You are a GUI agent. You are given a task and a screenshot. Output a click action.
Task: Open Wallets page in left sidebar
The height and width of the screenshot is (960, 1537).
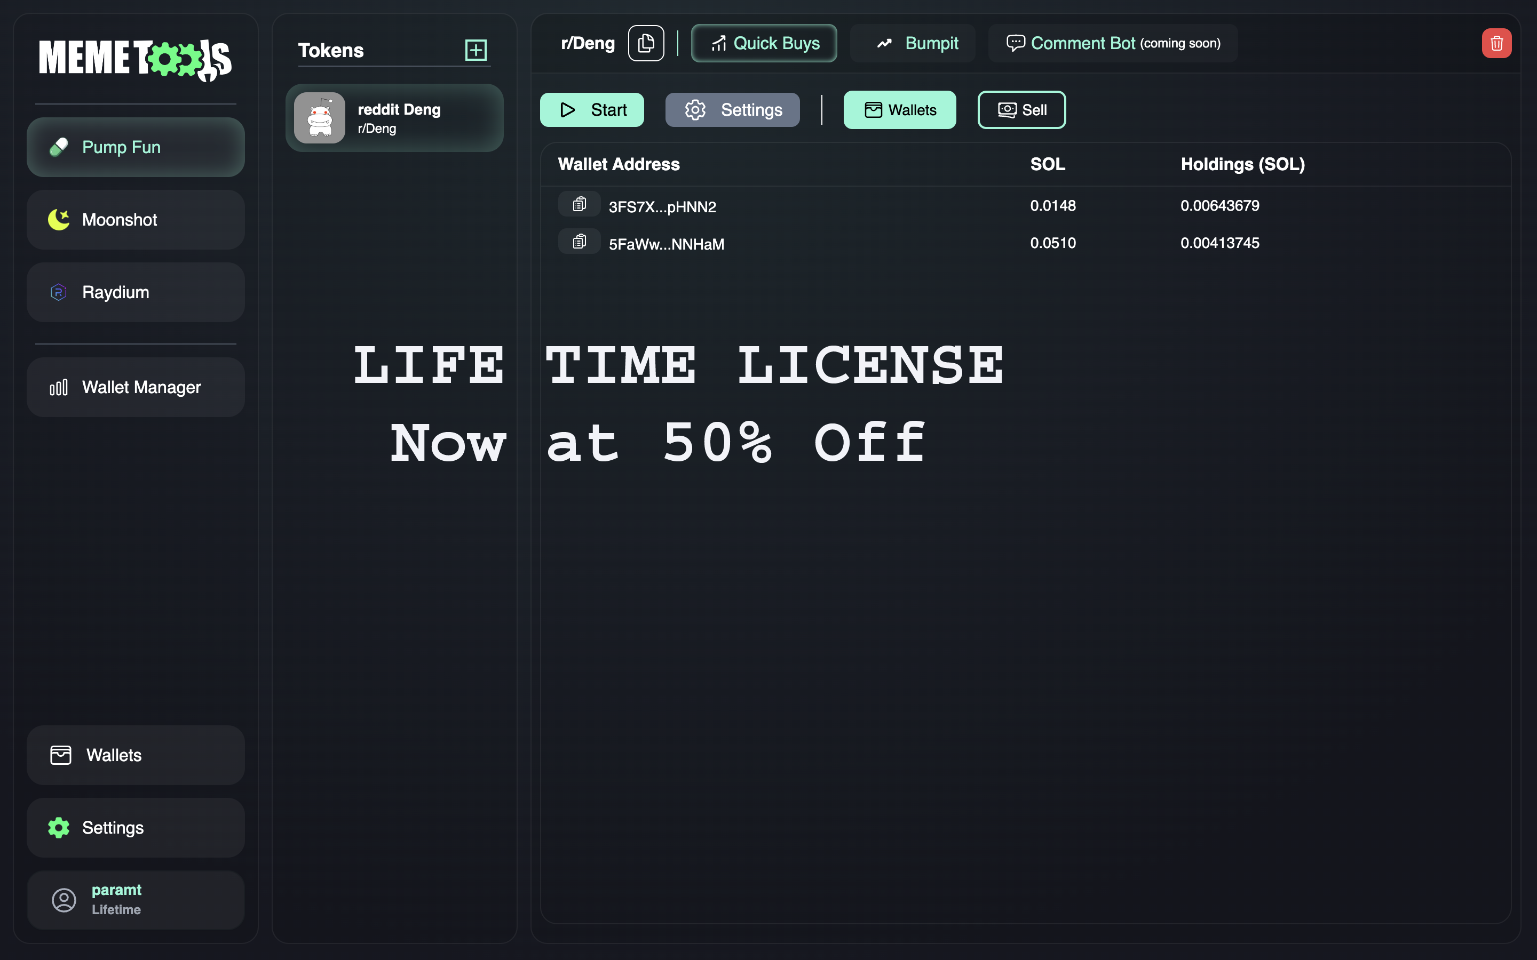point(135,755)
